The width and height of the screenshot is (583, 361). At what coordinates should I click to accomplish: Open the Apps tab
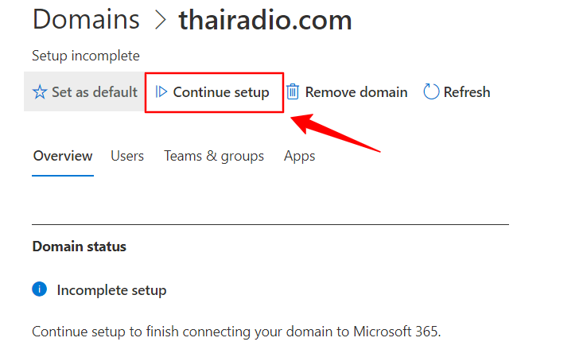[300, 156]
